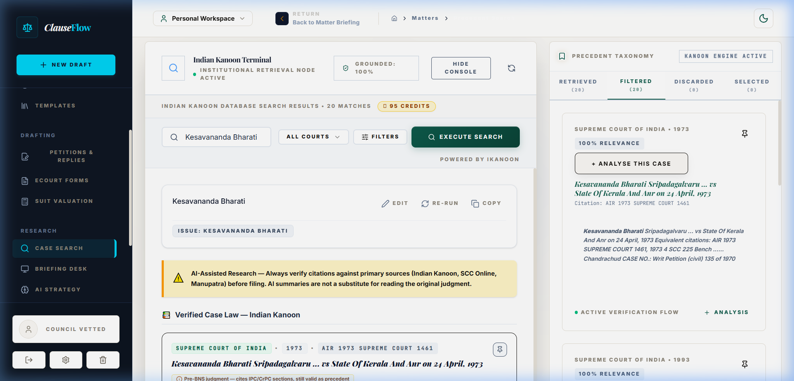Click the Precedent Taxonomy bookmark icon
This screenshot has height=381, width=794.
tap(562, 56)
